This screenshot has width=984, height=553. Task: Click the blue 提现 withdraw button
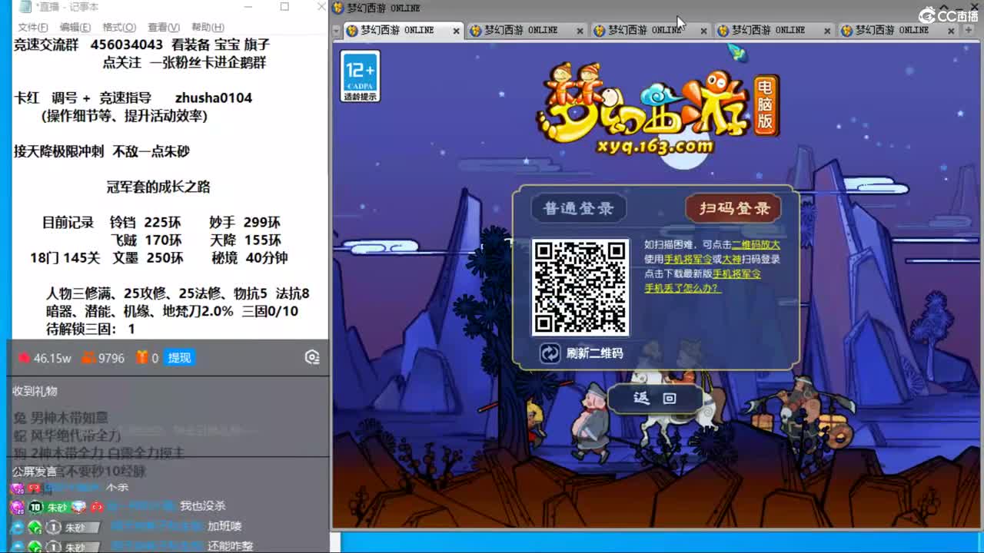(179, 358)
